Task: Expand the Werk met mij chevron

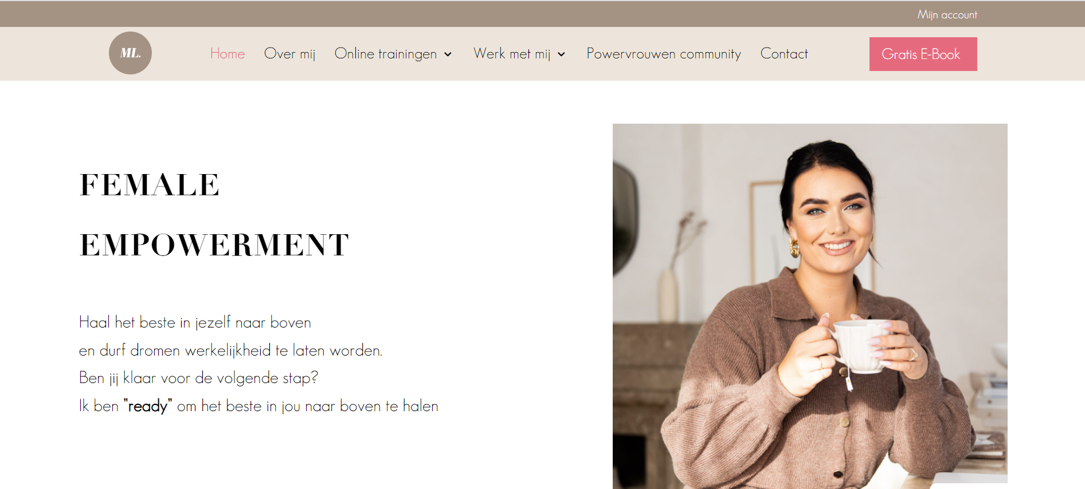Action: pos(562,54)
